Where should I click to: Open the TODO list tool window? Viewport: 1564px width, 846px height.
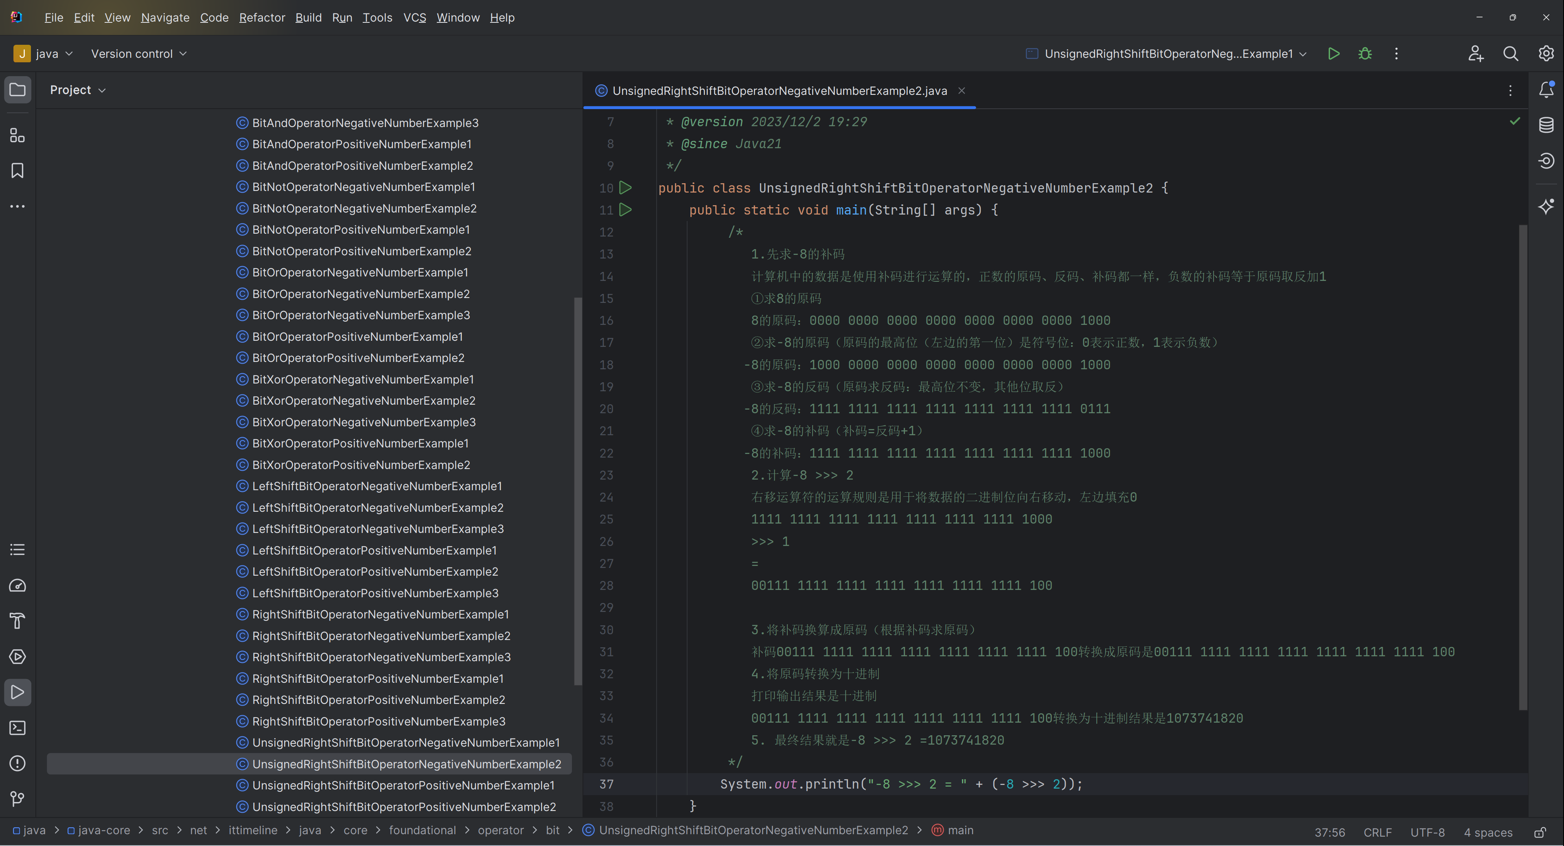click(x=18, y=550)
